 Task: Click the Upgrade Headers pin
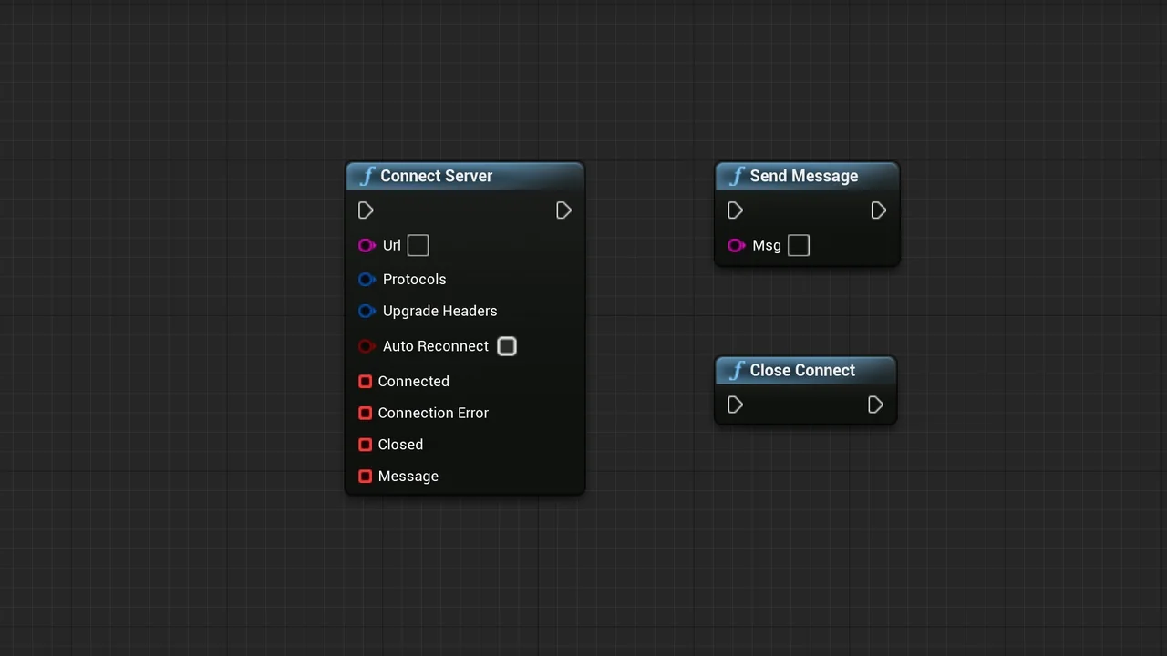point(367,311)
